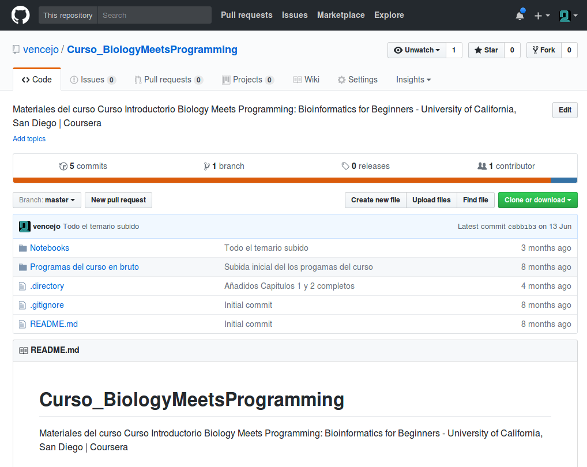The image size is (587, 467).
Task: Open the Curso_BiologyMeetsProgramming repo link
Action: pyautogui.click(x=152, y=50)
